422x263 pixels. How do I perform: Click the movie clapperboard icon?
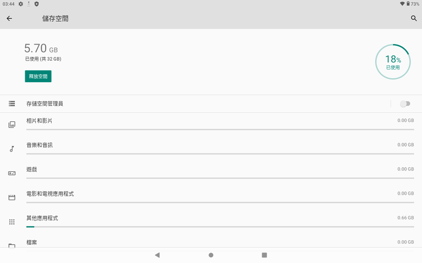[12, 198]
